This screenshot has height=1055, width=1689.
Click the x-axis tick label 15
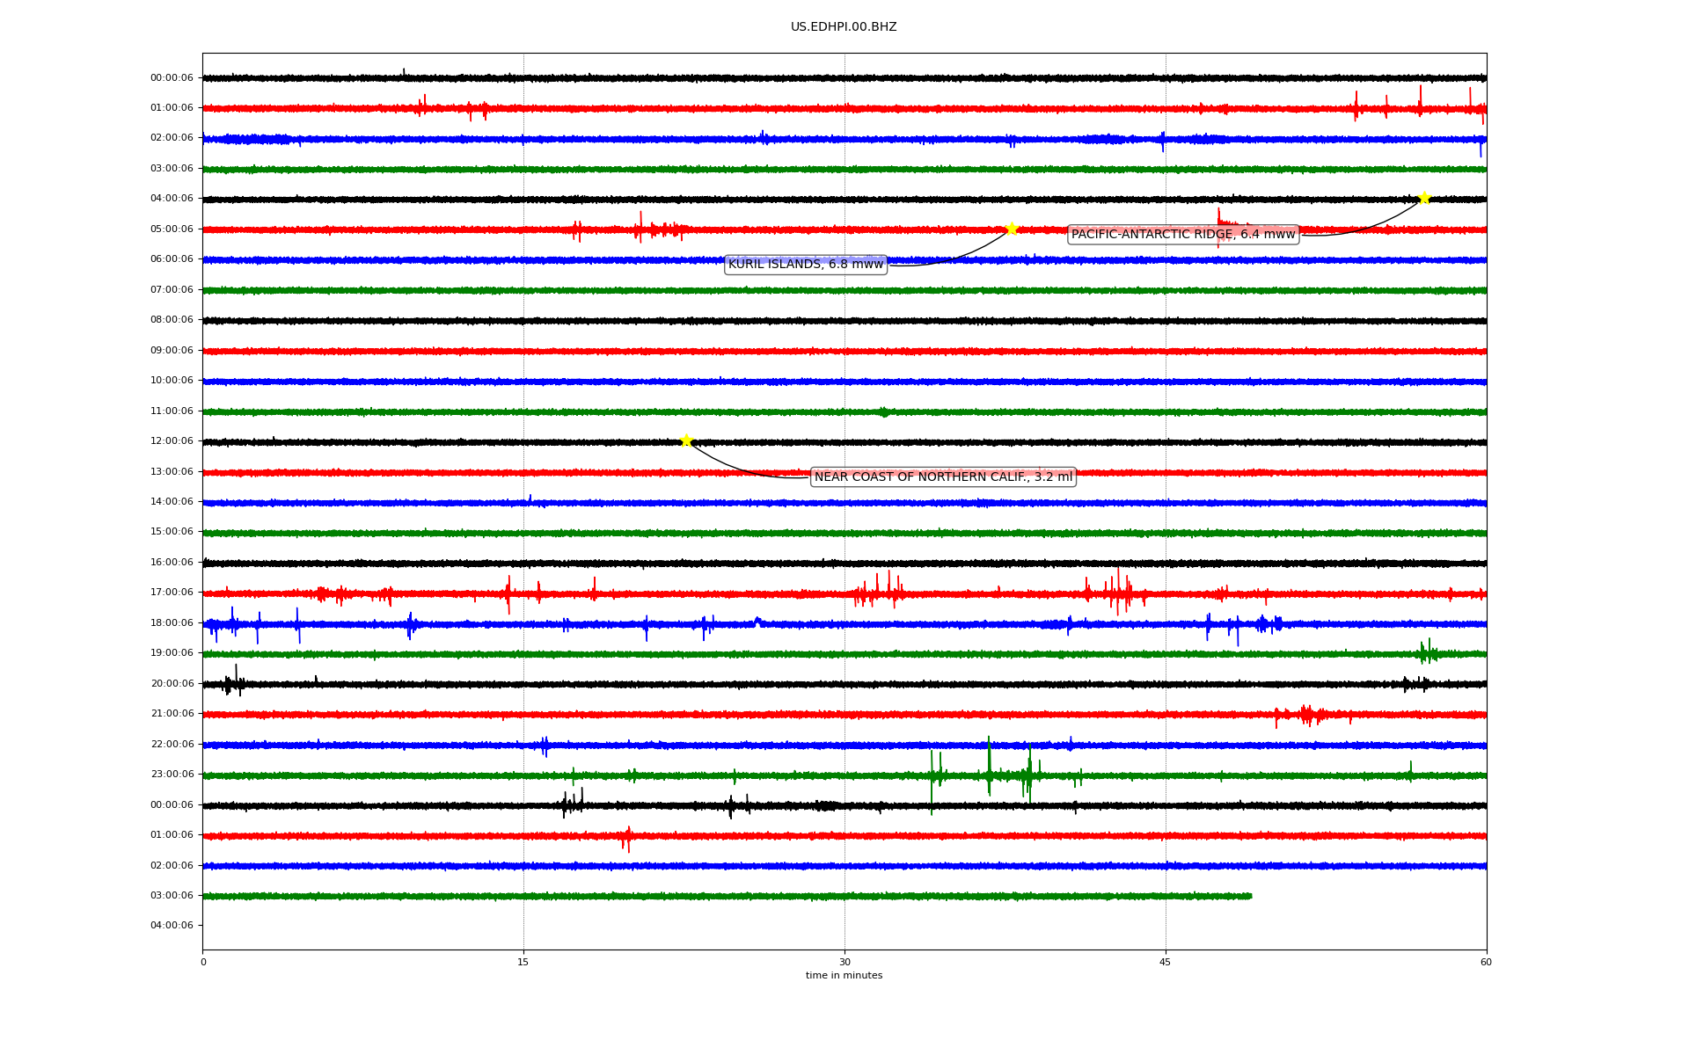[x=523, y=962]
